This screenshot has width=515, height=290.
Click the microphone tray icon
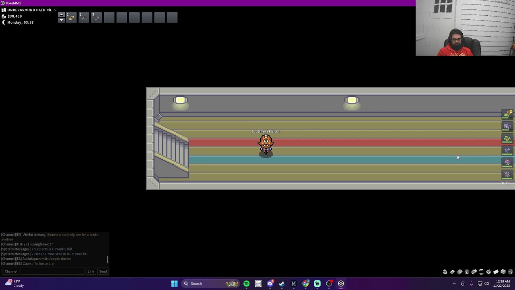coord(471,284)
